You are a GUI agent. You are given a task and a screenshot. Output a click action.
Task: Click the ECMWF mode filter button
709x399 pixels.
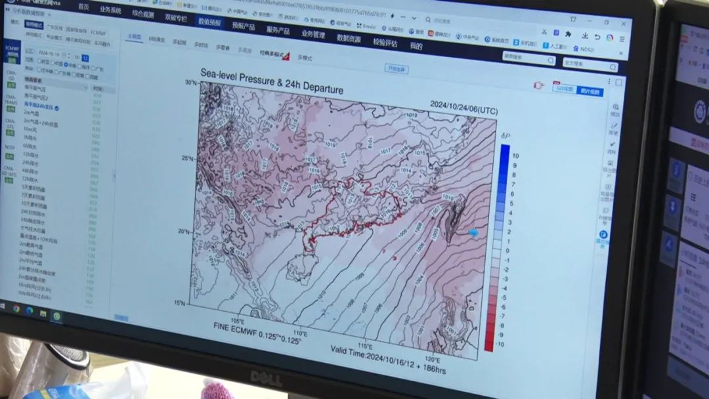pos(98,33)
